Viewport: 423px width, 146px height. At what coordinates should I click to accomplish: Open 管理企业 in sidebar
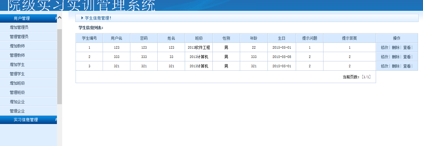(17, 111)
